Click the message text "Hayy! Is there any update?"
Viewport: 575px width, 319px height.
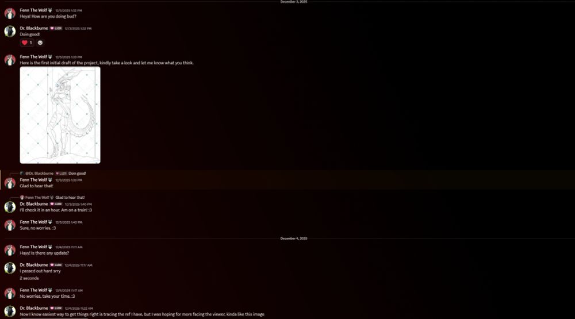(x=44, y=253)
